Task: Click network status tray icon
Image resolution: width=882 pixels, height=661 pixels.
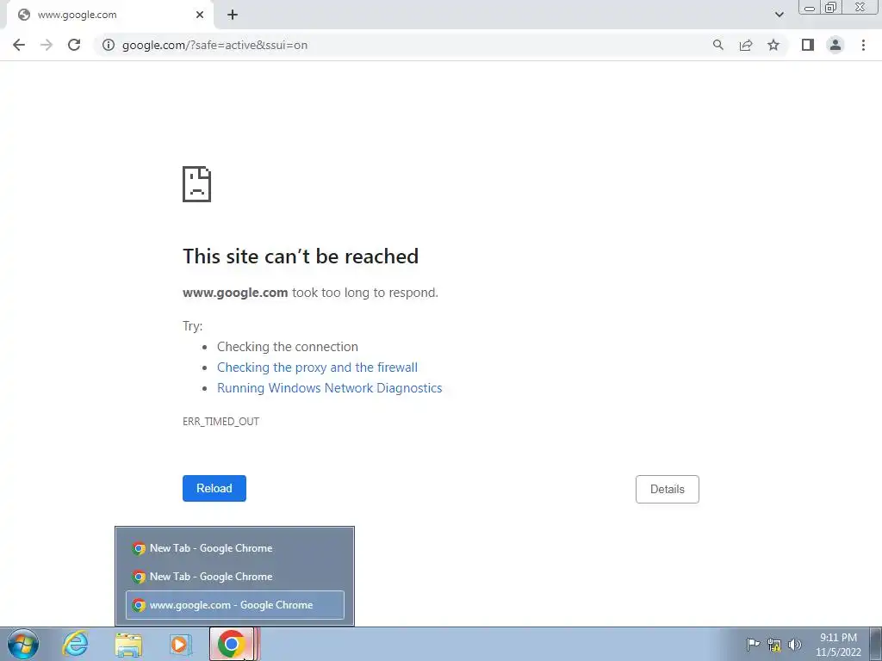Action: [774, 645]
